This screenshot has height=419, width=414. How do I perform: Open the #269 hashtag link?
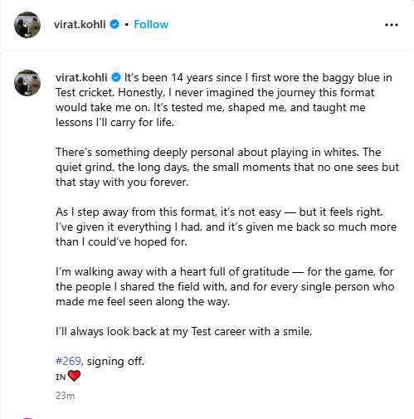tap(68, 361)
